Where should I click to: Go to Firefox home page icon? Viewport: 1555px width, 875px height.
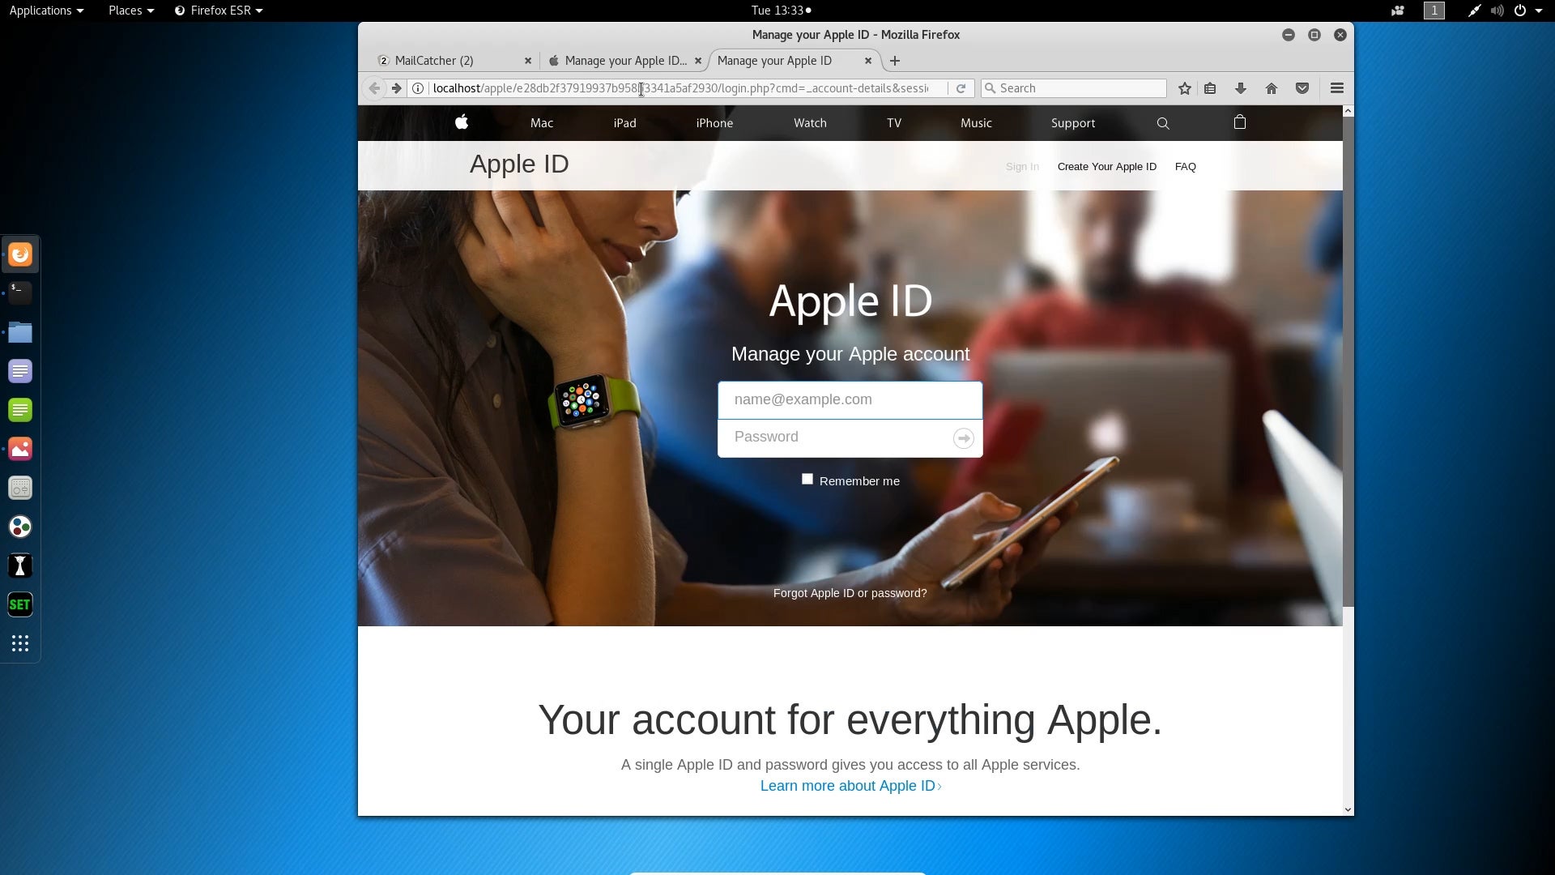pos(1272,88)
